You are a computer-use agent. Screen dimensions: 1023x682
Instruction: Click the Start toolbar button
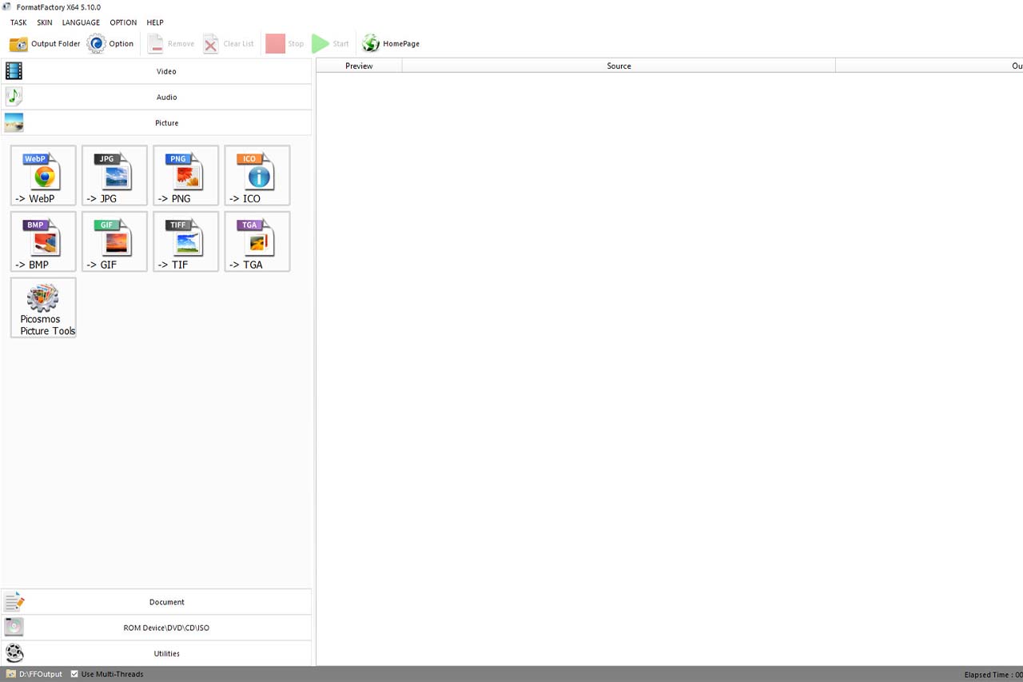click(x=331, y=44)
